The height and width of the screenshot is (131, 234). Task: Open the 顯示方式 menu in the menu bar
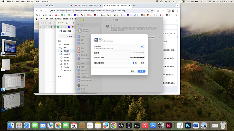tap(30, 1)
